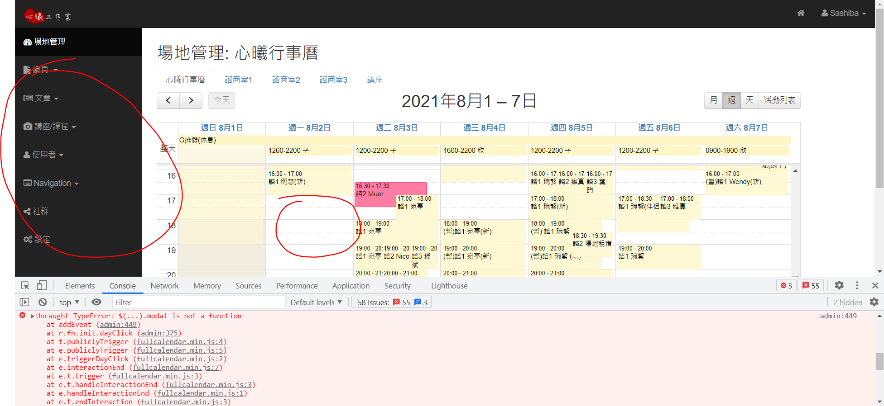This screenshot has height=406, width=884.
Task: Toggle the device toolbar icon
Action: pos(42,285)
